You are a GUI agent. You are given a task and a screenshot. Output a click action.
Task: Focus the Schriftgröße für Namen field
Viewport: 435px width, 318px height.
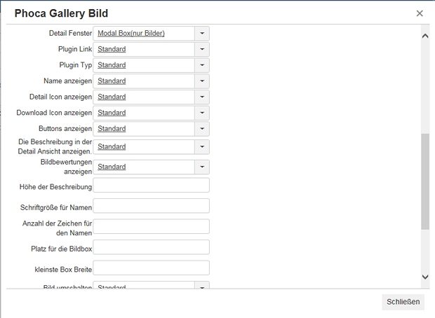(x=151, y=206)
